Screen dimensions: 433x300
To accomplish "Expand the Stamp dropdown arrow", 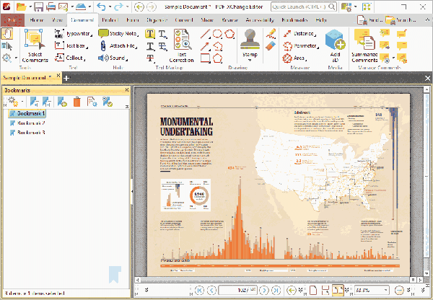I will click(x=250, y=61).
